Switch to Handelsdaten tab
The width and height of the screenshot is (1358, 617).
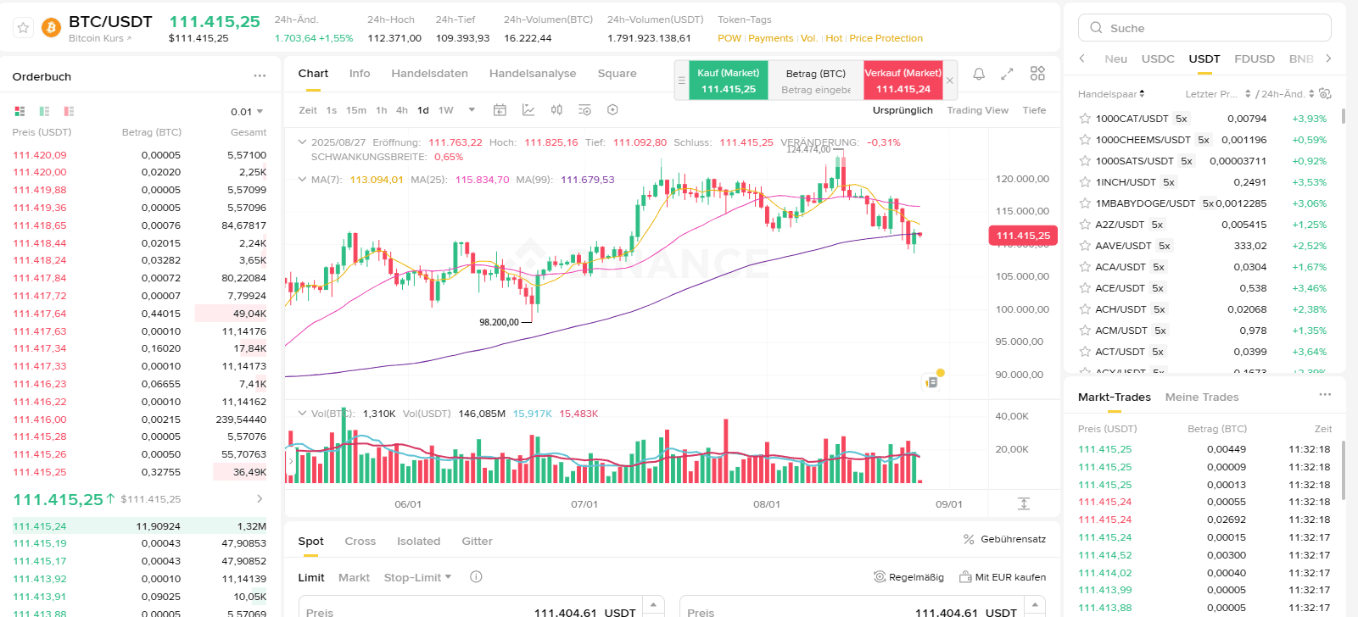pyautogui.click(x=429, y=74)
